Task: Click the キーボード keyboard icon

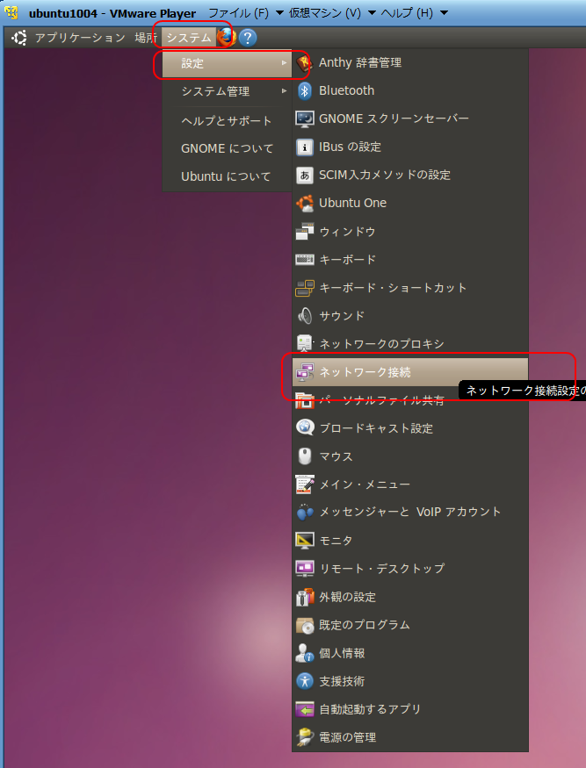Action: [x=305, y=260]
